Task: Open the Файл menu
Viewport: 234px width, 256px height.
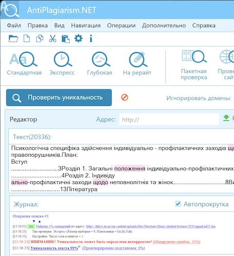Action: pos(14,26)
